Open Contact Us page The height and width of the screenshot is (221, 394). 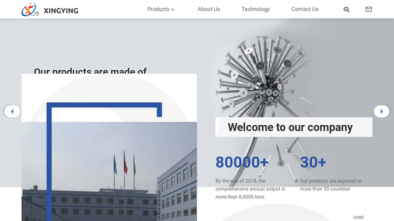tap(305, 9)
